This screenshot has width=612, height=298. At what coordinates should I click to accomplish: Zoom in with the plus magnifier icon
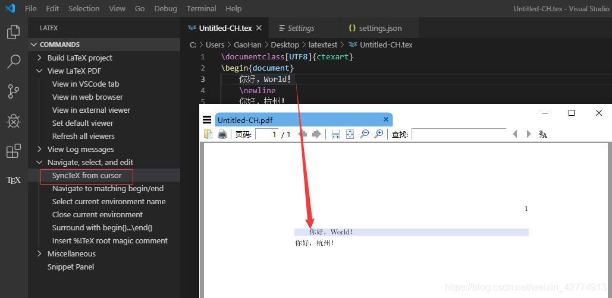379,134
